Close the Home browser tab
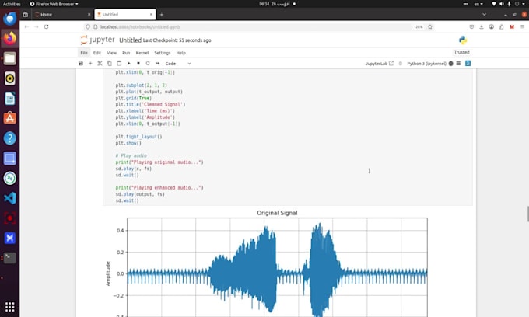The image size is (529, 317). coord(89,15)
